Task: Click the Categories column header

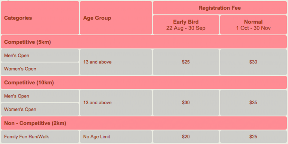Action: (40, 18)
